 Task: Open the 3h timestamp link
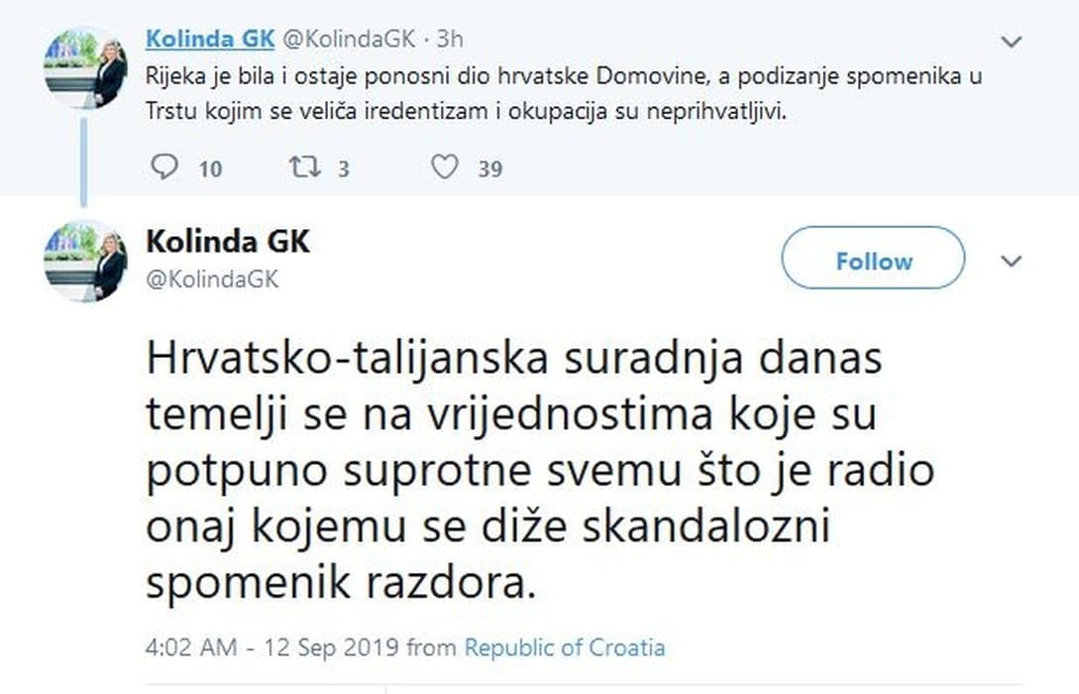tap(450, 40)
